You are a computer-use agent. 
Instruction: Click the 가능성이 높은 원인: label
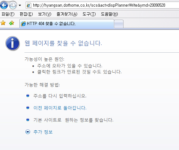pos(44,59)
